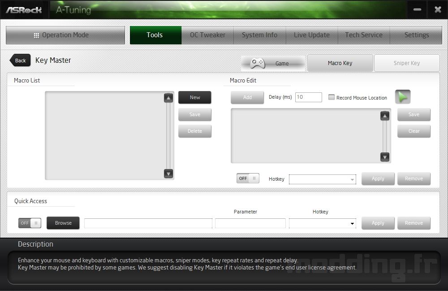Select the Macro Key tab

tap(340, 63)
